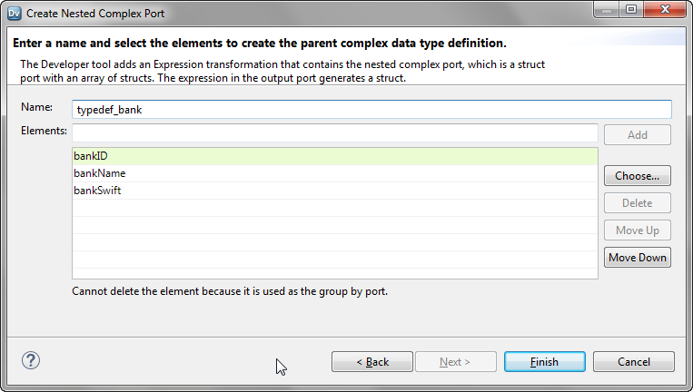Focus the empty Elements text field
693x392 pixels.
334,133
